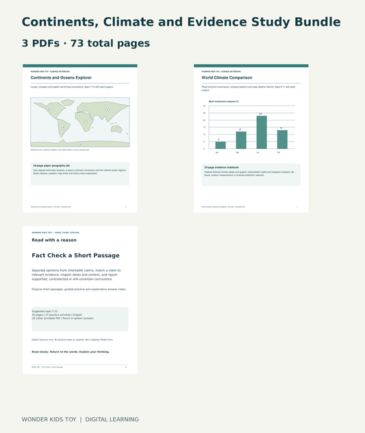365x433 pixels.
Task: Click the footer line of the Continents page
Action: point(51,207)
